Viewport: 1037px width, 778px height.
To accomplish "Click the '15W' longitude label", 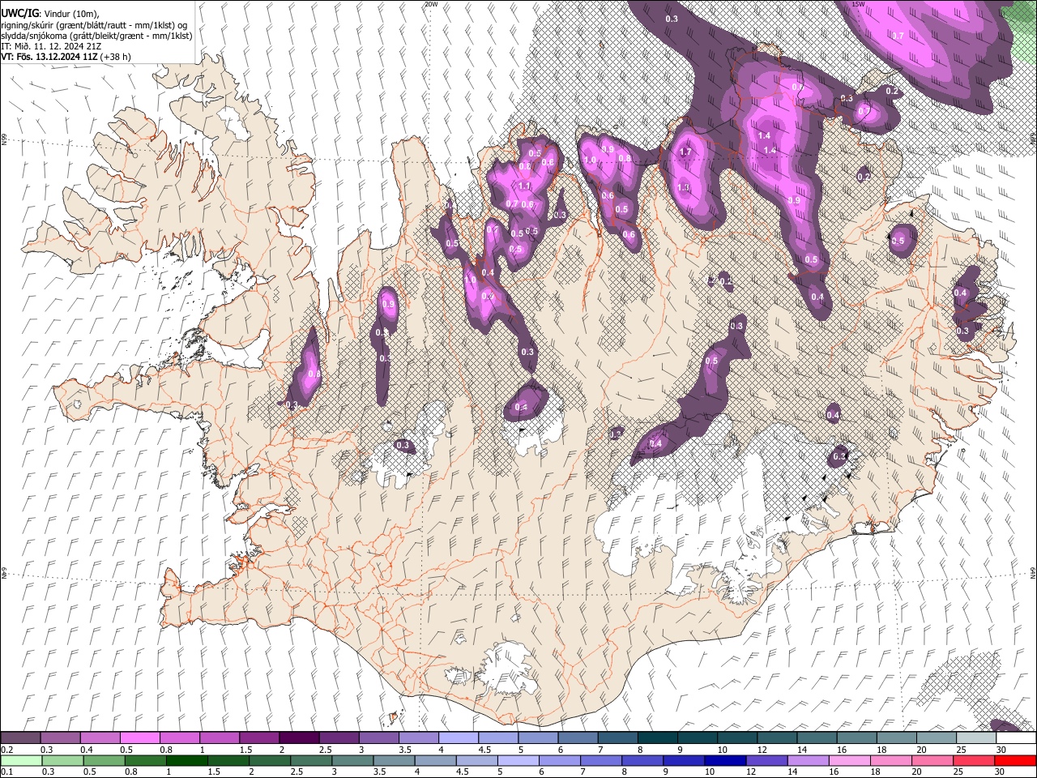I will 859,4.
